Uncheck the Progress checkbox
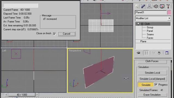The width and height of the screenshot is (174, 98). [156, 85]
